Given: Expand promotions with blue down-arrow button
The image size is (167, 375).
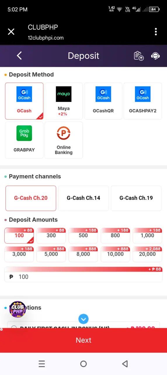Looking at the screenshot, I should pos(83,319).
